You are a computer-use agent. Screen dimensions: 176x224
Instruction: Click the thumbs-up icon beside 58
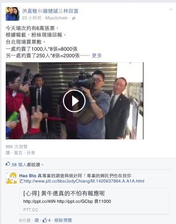(8, 164)
